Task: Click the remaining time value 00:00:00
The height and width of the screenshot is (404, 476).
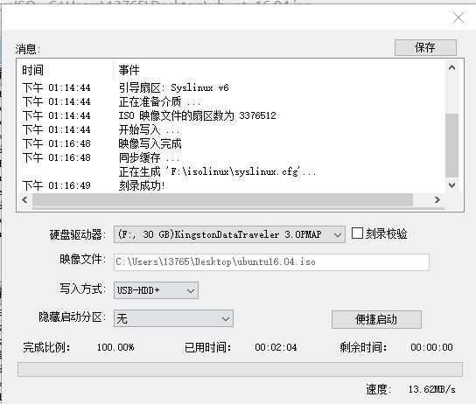Action: click(431, 347)
